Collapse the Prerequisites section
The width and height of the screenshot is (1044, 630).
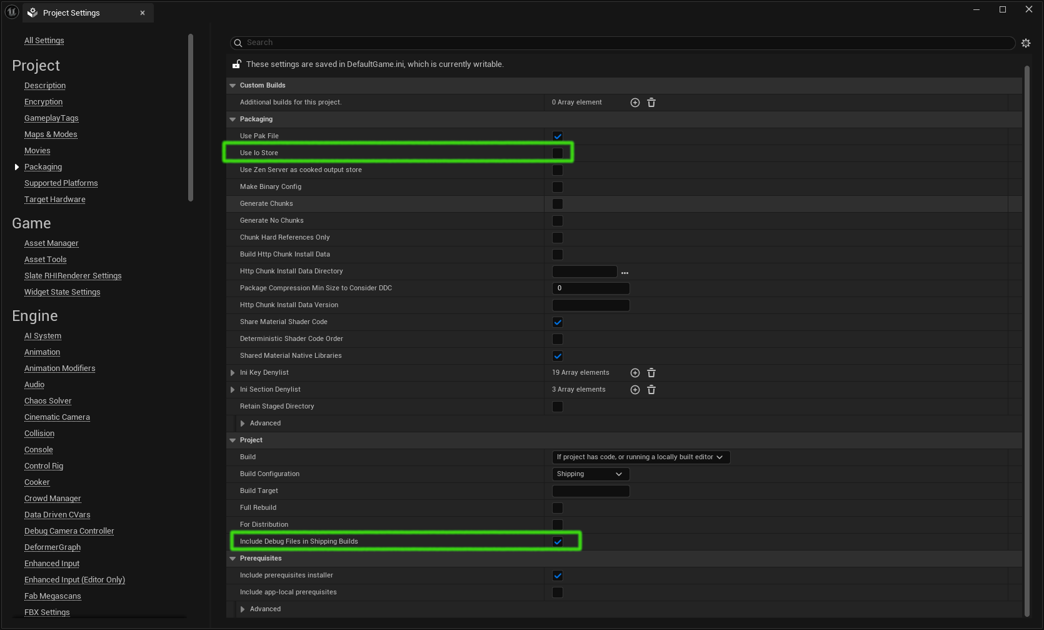233,559
